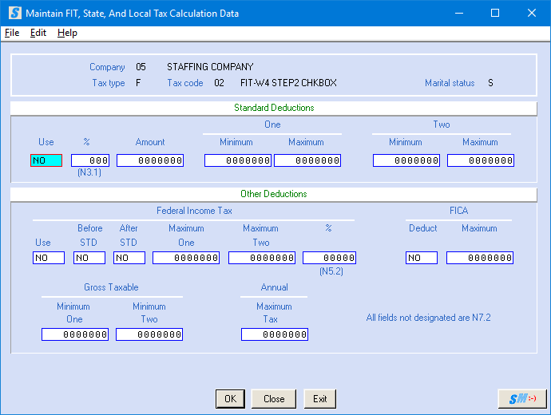This screenshot has height=415, width=551.
Task: Select the Before STD field
Action: point(89,258)
